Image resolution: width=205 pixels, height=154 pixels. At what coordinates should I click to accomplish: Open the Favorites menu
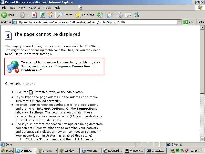tap(35, 8)
